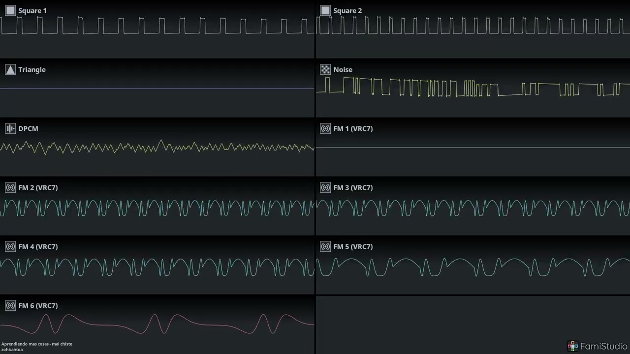The image size is (630, 354).
Task: Click the FM 4 teal waveform
Action: (157, 267)
